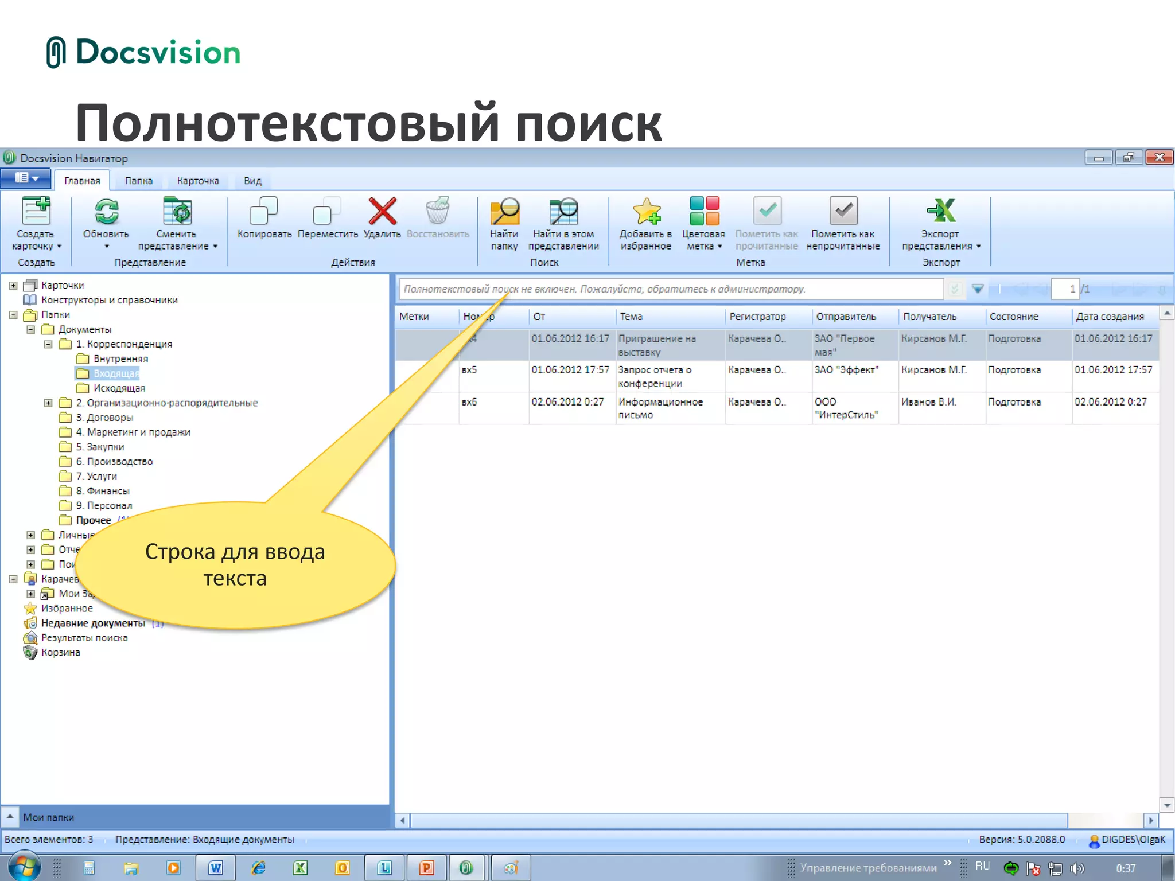Click the vertical scrollbar down arrow

point(1167,805)
